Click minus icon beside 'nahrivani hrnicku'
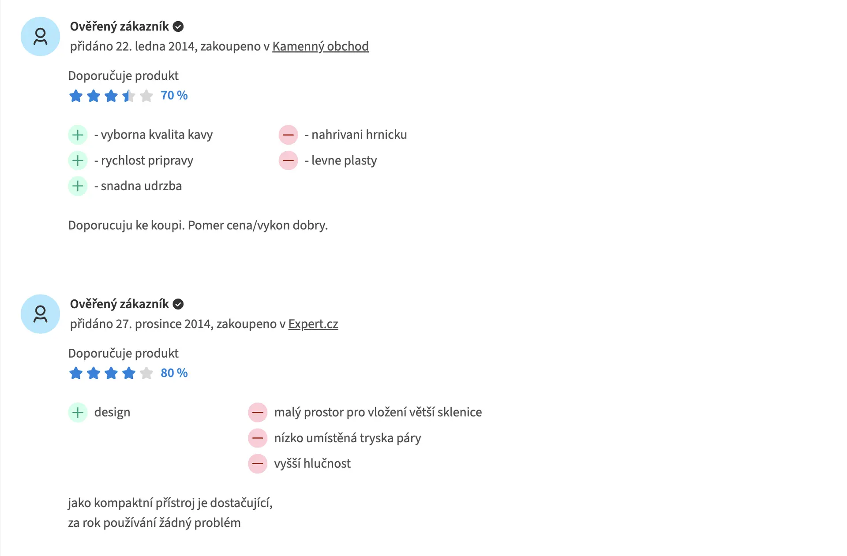 coord(289,135)
